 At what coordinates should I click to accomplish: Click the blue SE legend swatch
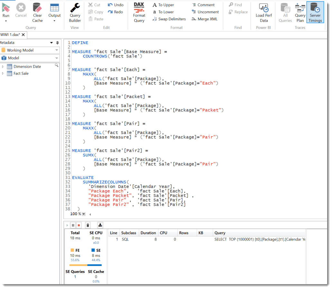[93, 250]
